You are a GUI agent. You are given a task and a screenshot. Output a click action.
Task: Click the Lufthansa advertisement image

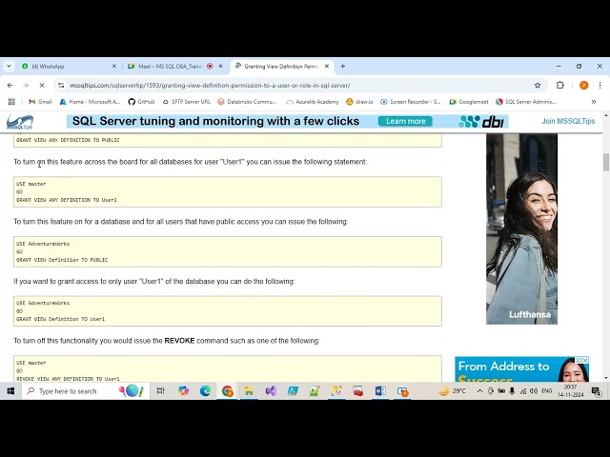coord(521,228)
